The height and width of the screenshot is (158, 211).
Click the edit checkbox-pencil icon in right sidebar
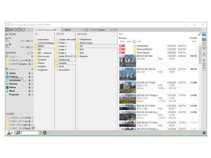coord(204,48)
